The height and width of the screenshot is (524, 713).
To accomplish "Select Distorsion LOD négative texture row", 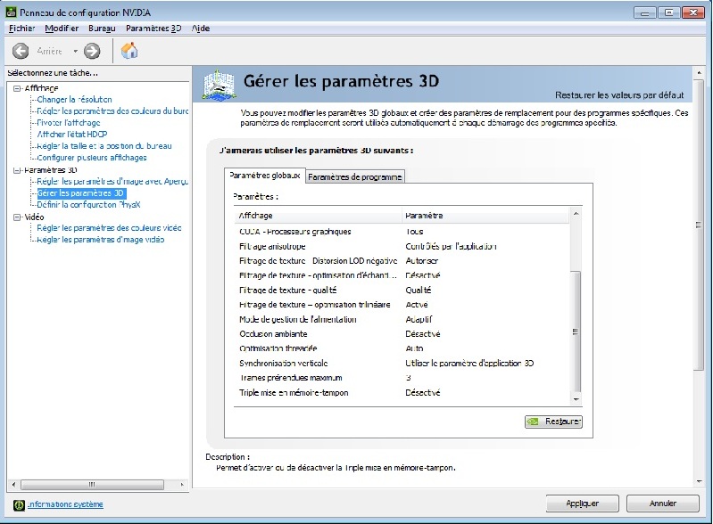I will [402, 260].
